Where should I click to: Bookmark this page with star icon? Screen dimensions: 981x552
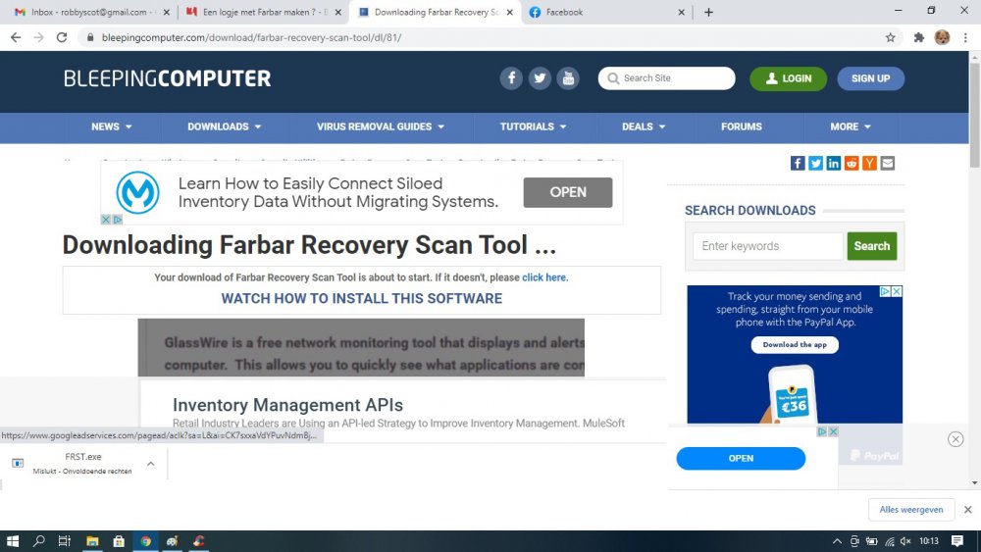[x=891, y=37]
